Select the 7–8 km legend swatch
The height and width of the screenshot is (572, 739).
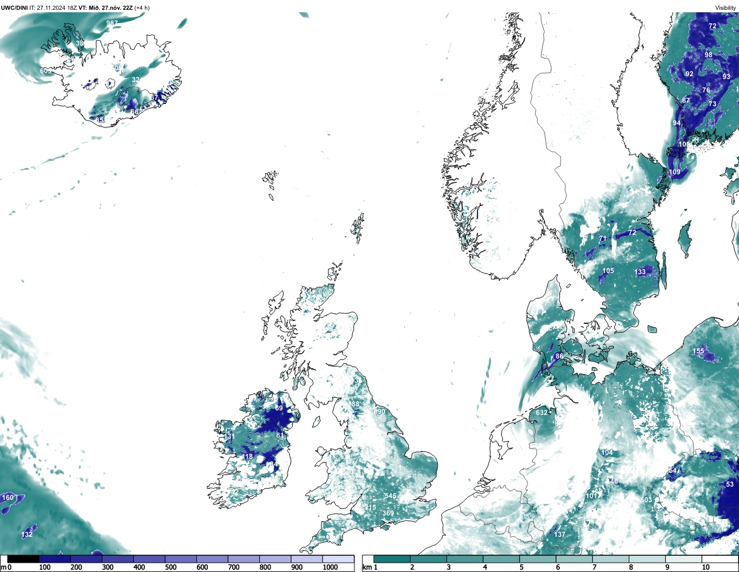[x=610, y=559]
